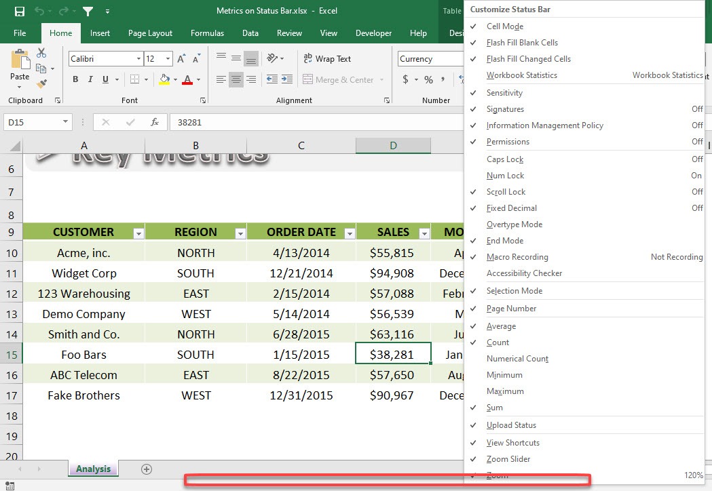Click cell containing Widget Corp
Screen dimensions: 712x491
(84, 273)
